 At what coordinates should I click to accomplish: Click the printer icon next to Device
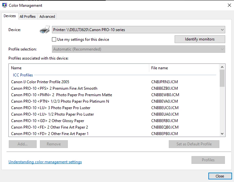coord(45,29)
